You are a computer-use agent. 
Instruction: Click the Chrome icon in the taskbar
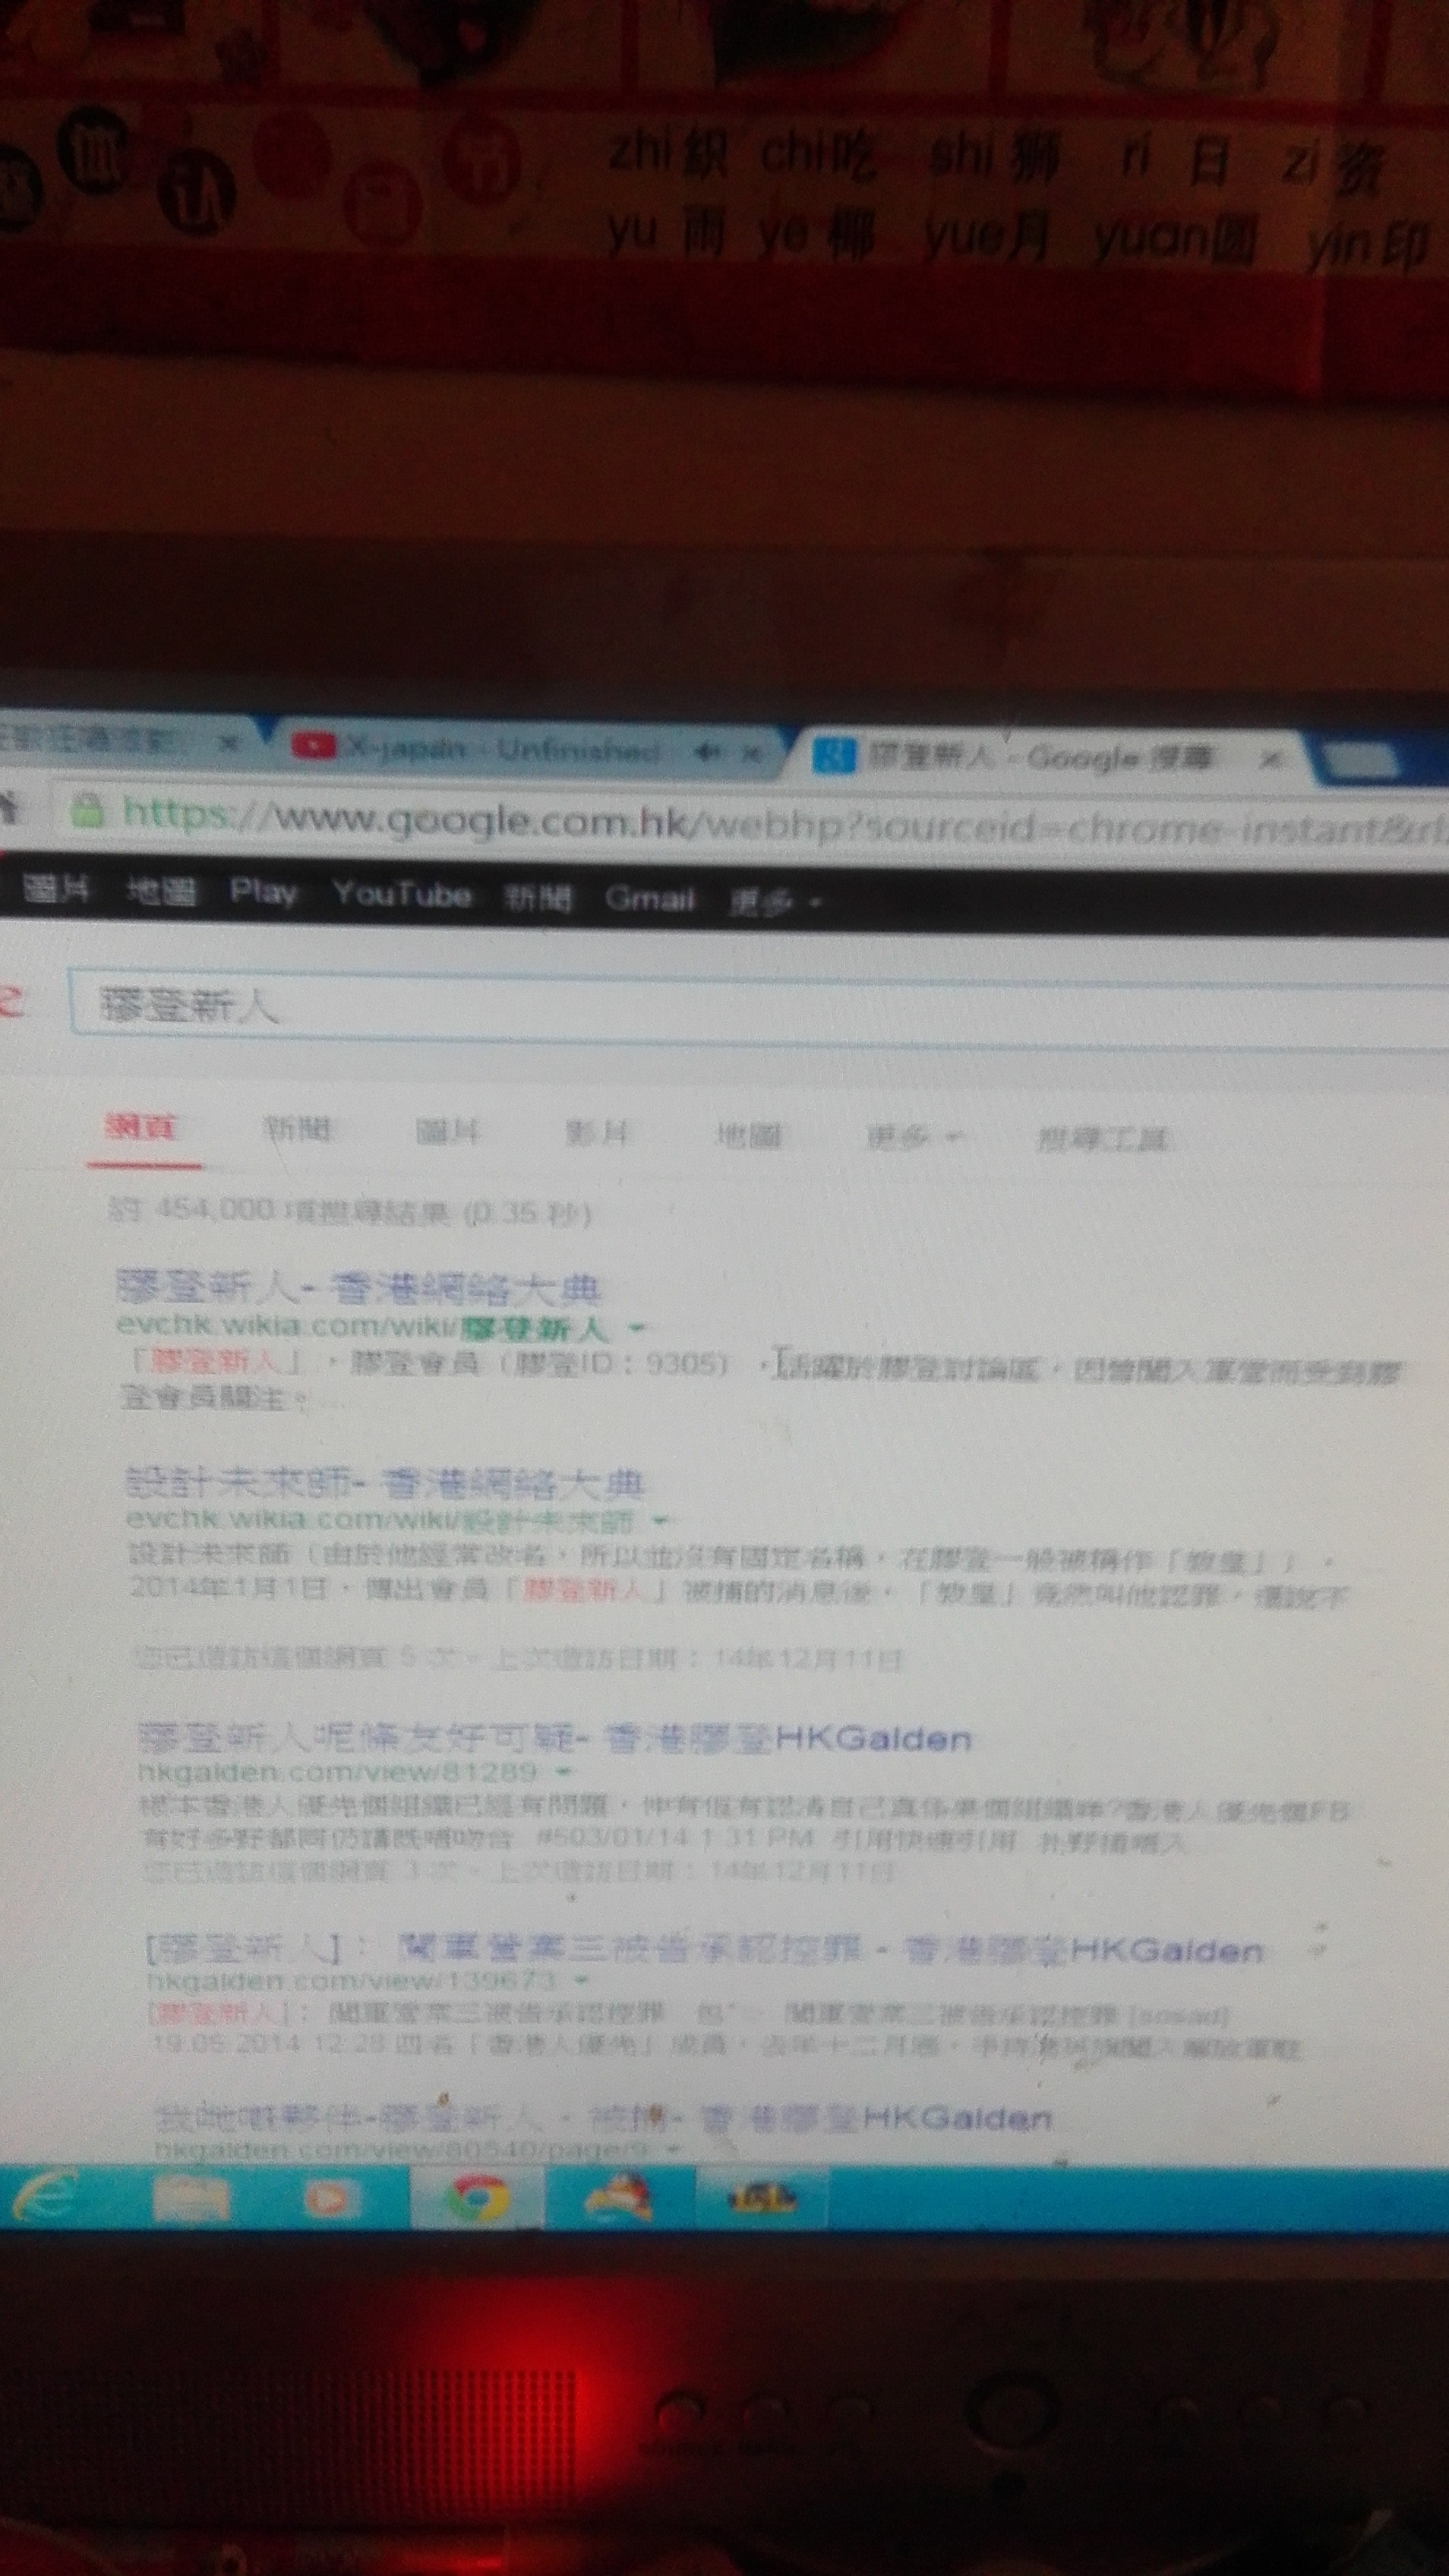pyautogui.click(x=477, y=2198)
